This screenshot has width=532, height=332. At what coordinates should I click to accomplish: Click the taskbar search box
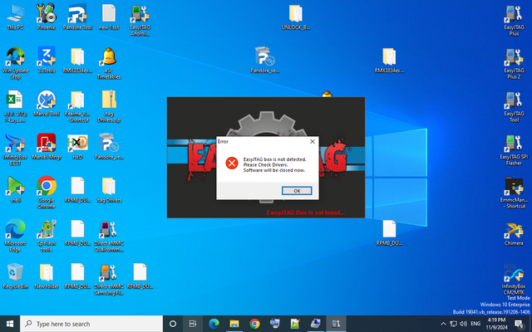(91, 324)
